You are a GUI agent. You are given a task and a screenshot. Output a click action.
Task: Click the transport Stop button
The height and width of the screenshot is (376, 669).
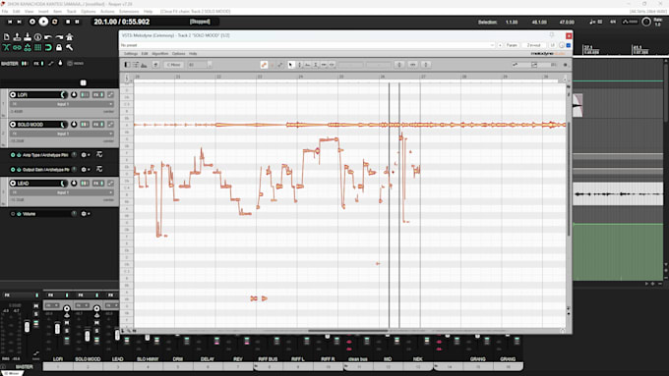[x=68, y=22]
